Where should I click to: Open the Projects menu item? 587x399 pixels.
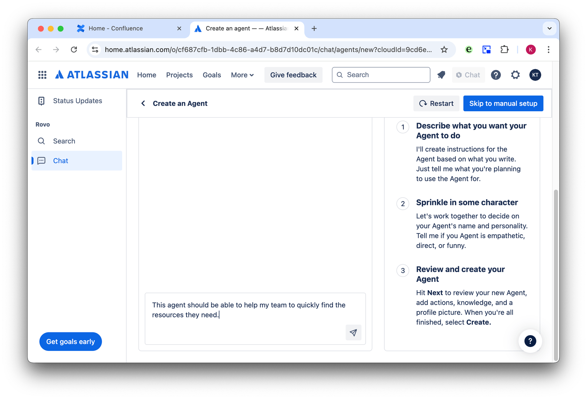point(179,75)
